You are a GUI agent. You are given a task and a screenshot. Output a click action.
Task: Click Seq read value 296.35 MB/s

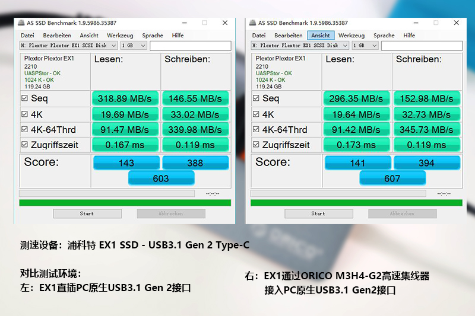tap(356, 98)
